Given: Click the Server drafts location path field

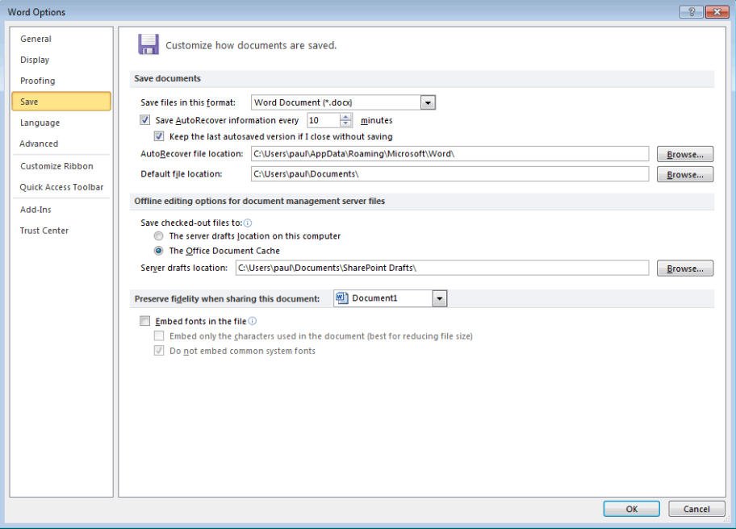Looking at the screenshot, I should point(442,268).
